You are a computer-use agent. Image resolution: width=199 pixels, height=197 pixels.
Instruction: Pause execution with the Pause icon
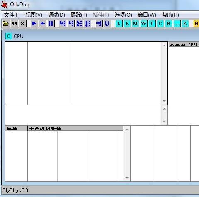coord(51,24)
